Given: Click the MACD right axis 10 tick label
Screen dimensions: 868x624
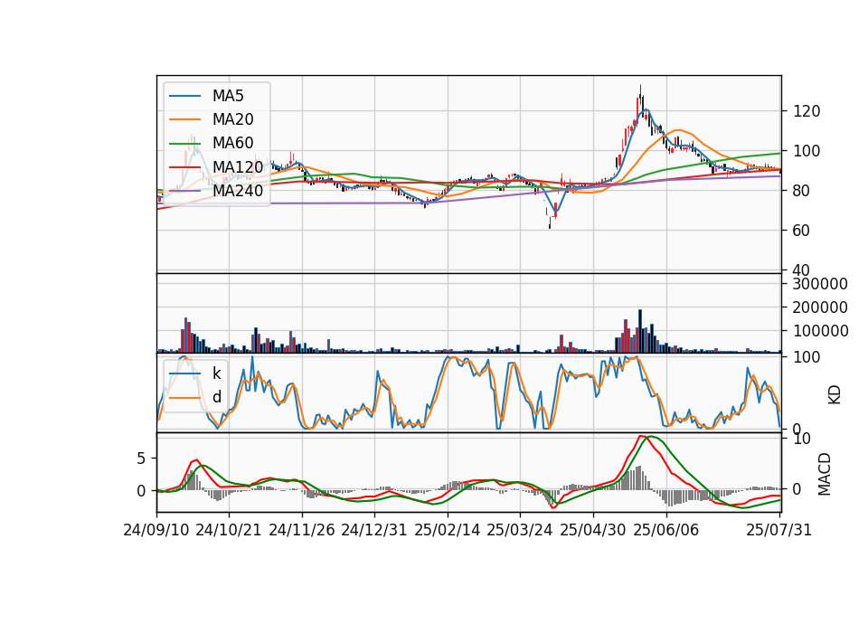Looking at the screenshot, I should [802, 440].
